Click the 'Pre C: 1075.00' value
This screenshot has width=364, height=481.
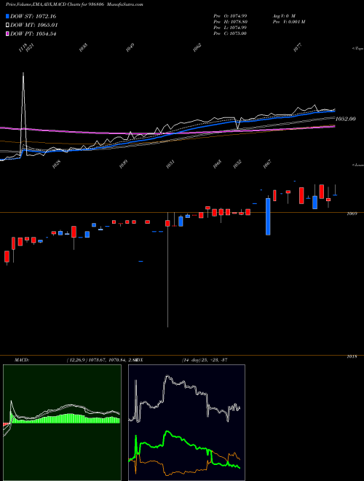click(230, 34)
